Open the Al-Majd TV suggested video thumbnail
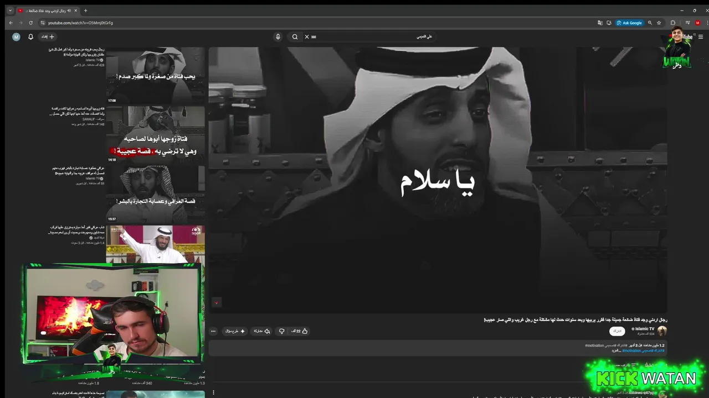 point(156,244)
